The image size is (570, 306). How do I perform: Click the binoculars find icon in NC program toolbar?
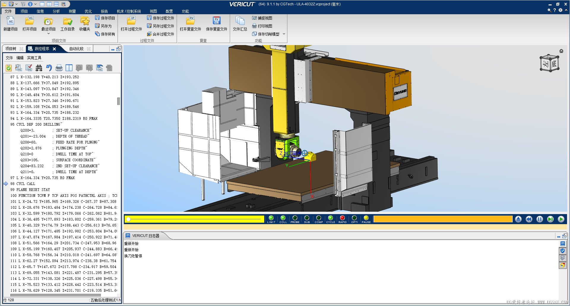coord(39,68)
